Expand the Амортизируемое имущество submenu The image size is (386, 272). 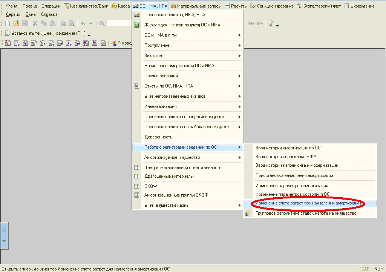(188, 157)
